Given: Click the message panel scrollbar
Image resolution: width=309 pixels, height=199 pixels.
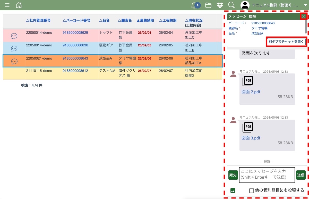Looking at the screenshot, I should point(306,26).
